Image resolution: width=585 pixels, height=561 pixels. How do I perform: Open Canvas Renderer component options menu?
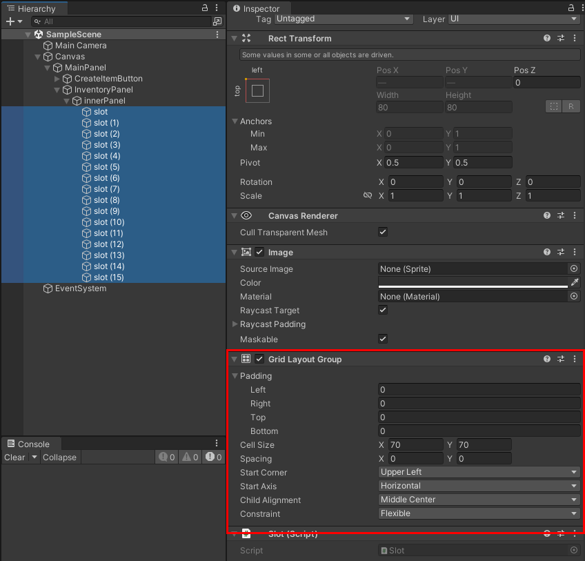(x=575, y=215)
